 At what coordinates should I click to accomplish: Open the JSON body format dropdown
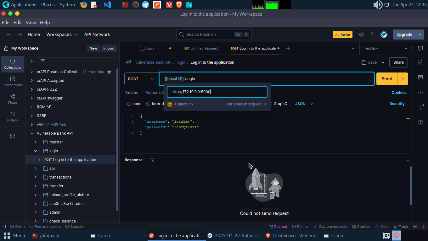pos(304,104)
